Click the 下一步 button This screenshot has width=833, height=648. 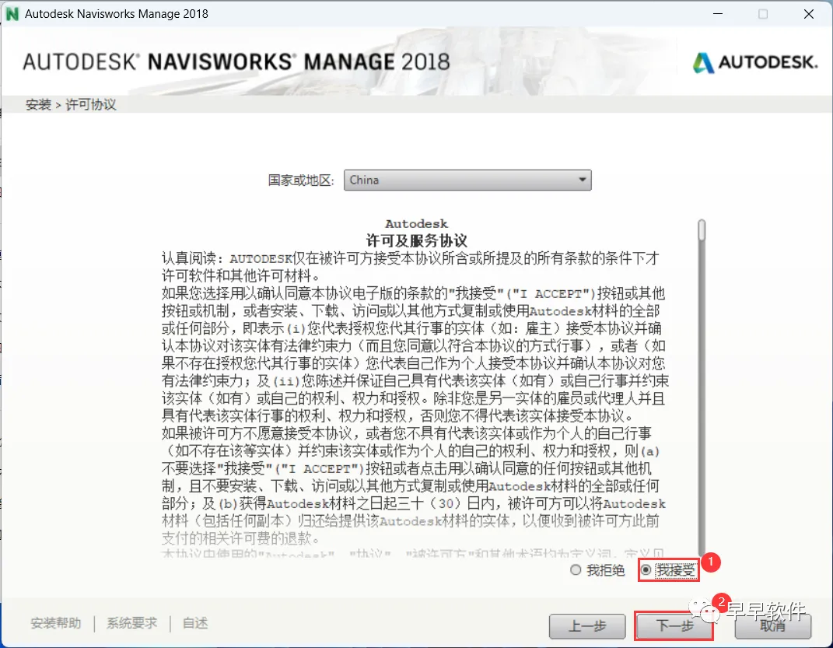[x=674, y=626]
